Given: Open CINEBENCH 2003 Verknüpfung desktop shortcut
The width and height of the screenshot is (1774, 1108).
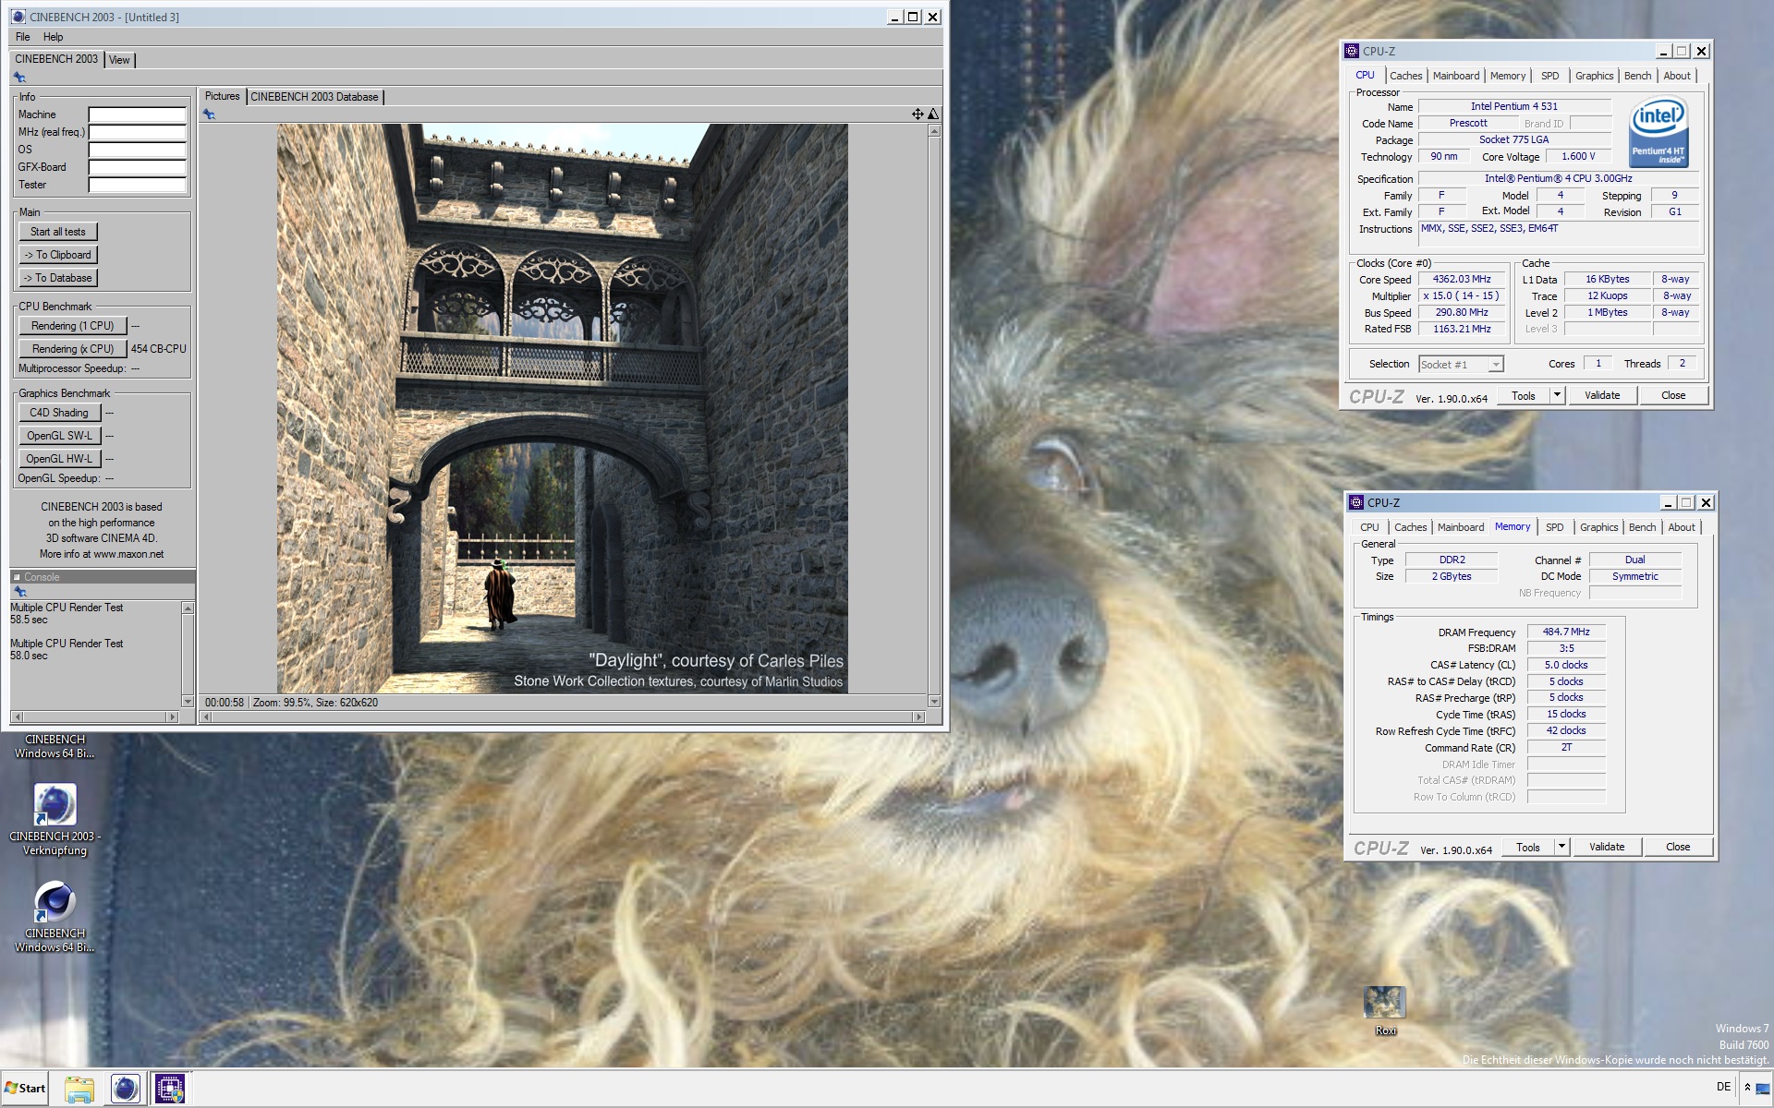Looking at the screenshot, I should [55, 820].
